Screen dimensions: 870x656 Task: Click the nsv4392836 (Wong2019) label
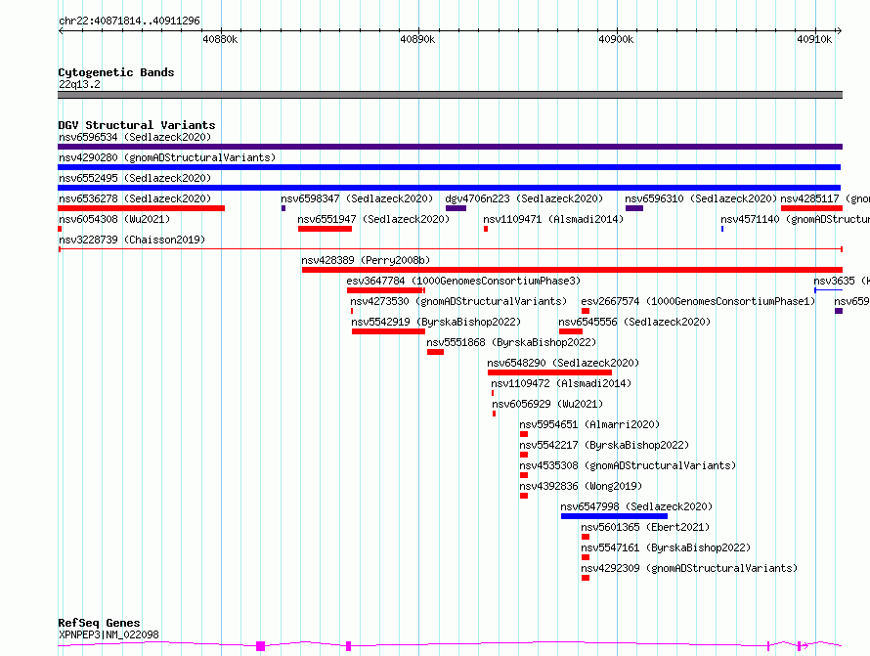pyautogui.click(x=581, y=486)
